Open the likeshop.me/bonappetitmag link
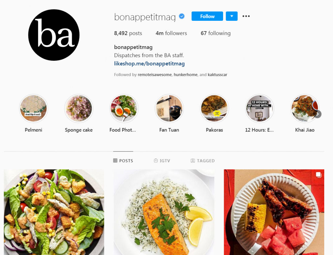333x255 pixels. [149, 63]
